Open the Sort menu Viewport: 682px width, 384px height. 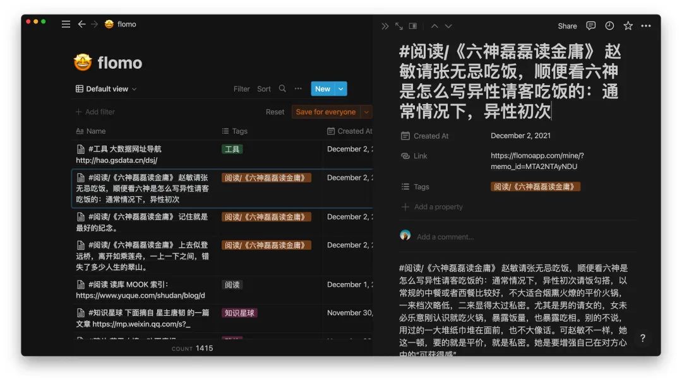pyautogui.click(x=264, y=89)
